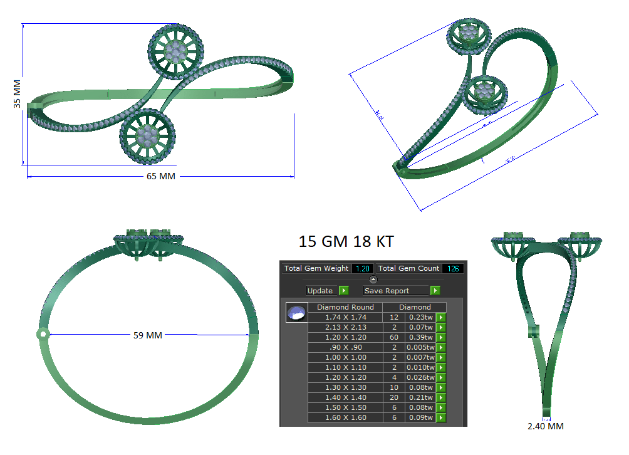Click the Diamond column header
629x455 pixels.
pos(415,307)
